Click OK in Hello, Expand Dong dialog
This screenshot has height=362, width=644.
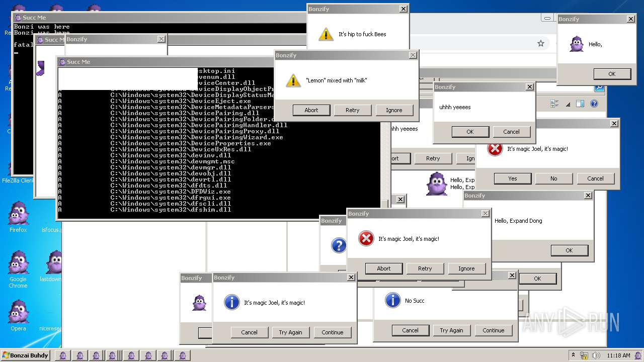coord(569,250)
